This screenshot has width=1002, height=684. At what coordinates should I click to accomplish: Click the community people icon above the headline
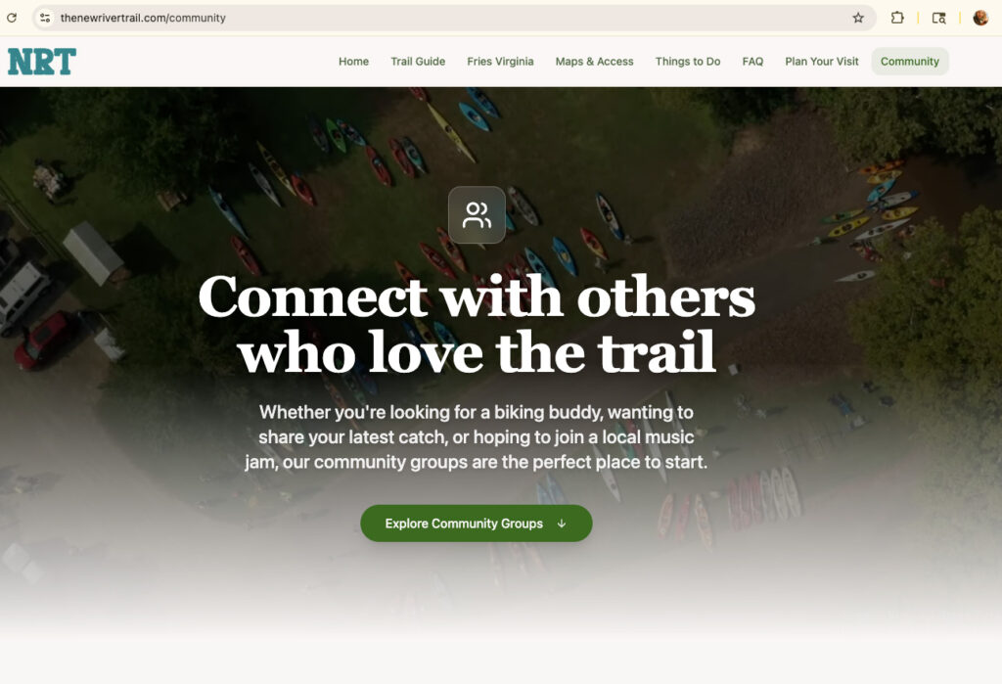click(x=477, y=214)
